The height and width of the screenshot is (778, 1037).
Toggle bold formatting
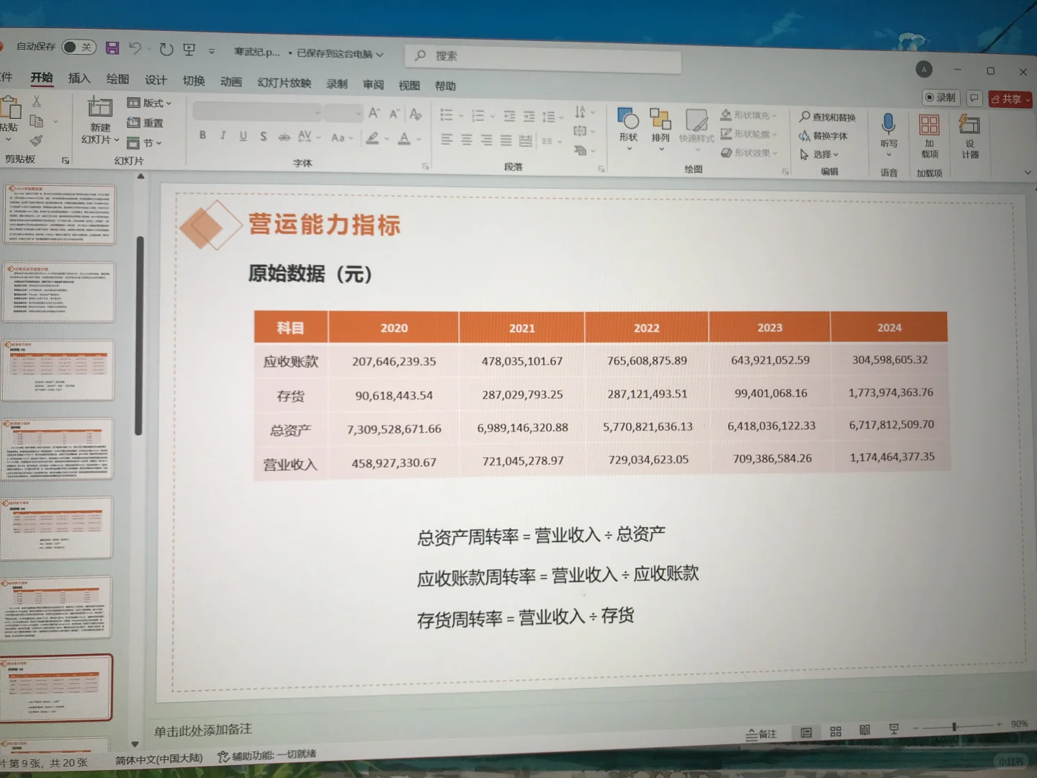coord(202,135)
